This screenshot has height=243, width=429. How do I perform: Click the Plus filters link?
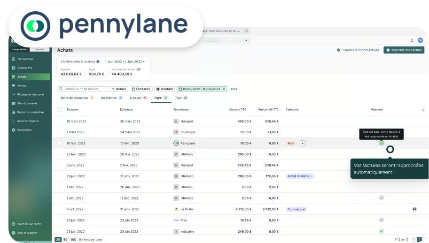(234, 89)
